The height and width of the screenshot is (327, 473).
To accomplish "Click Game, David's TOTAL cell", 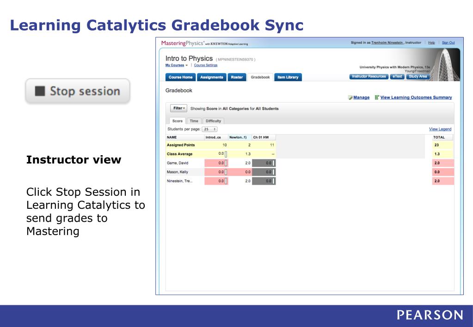I will pos(443,163).
